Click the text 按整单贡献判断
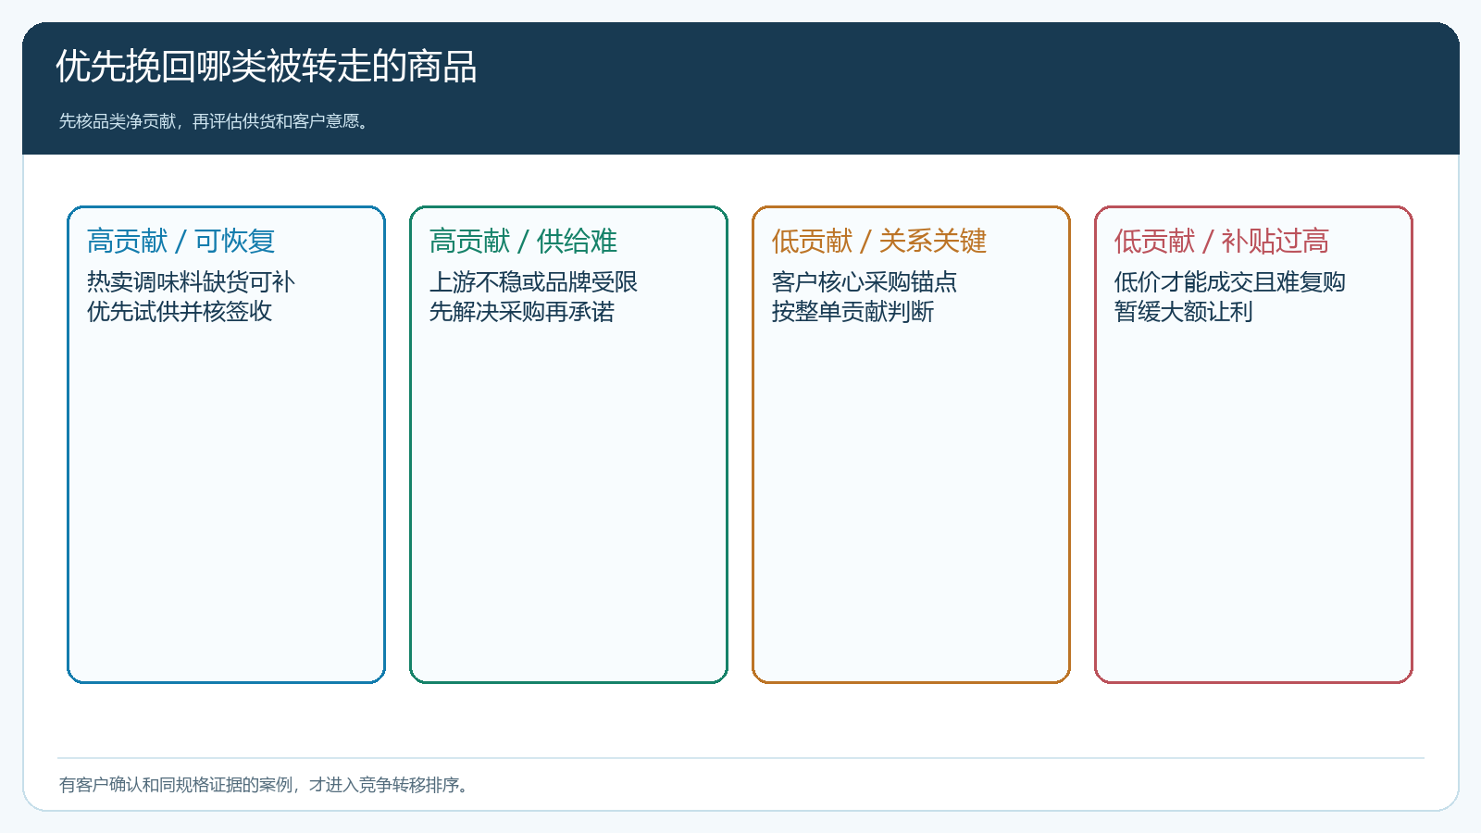 click(853, 311)
